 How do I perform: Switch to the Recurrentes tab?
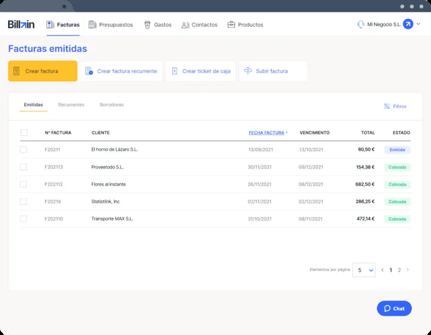point(71,104)
